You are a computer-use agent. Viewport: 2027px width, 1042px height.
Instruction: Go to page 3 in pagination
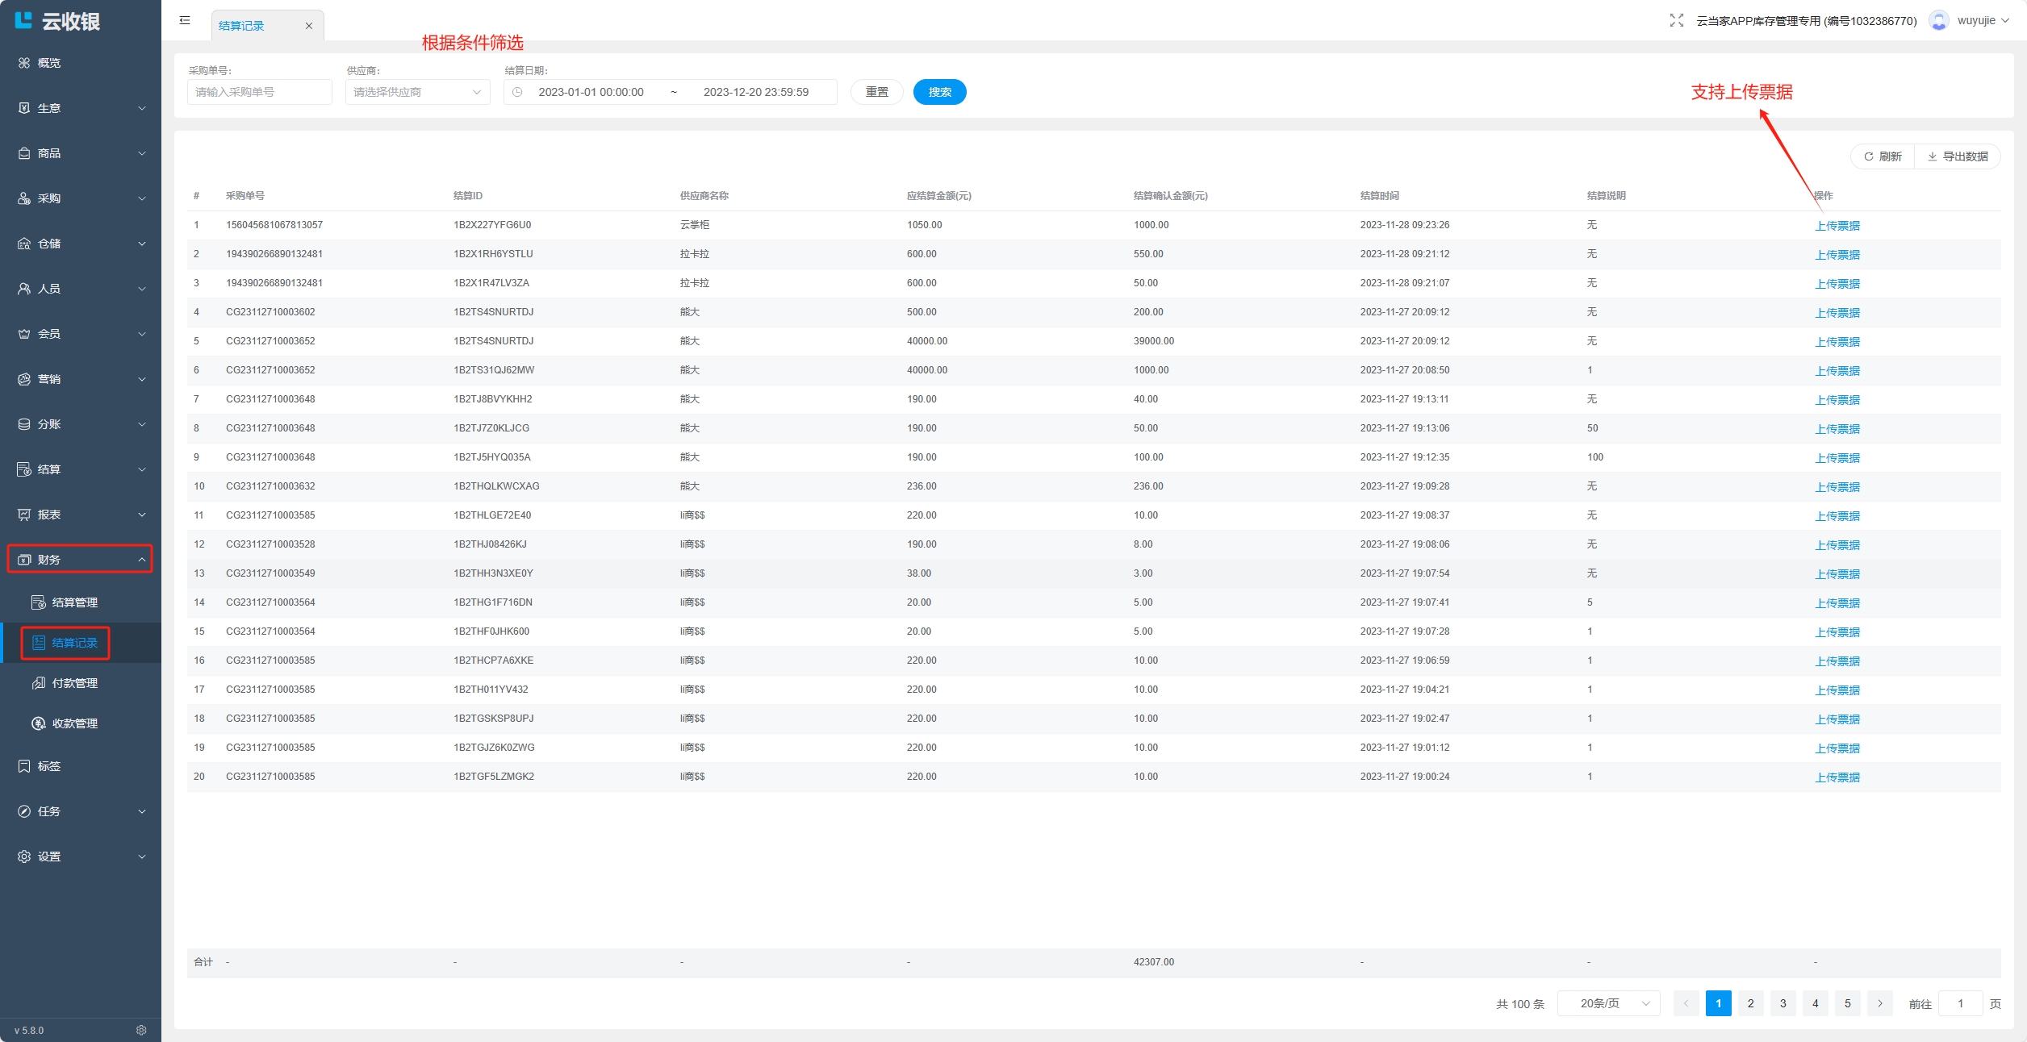click(x=1783, y=1003)
